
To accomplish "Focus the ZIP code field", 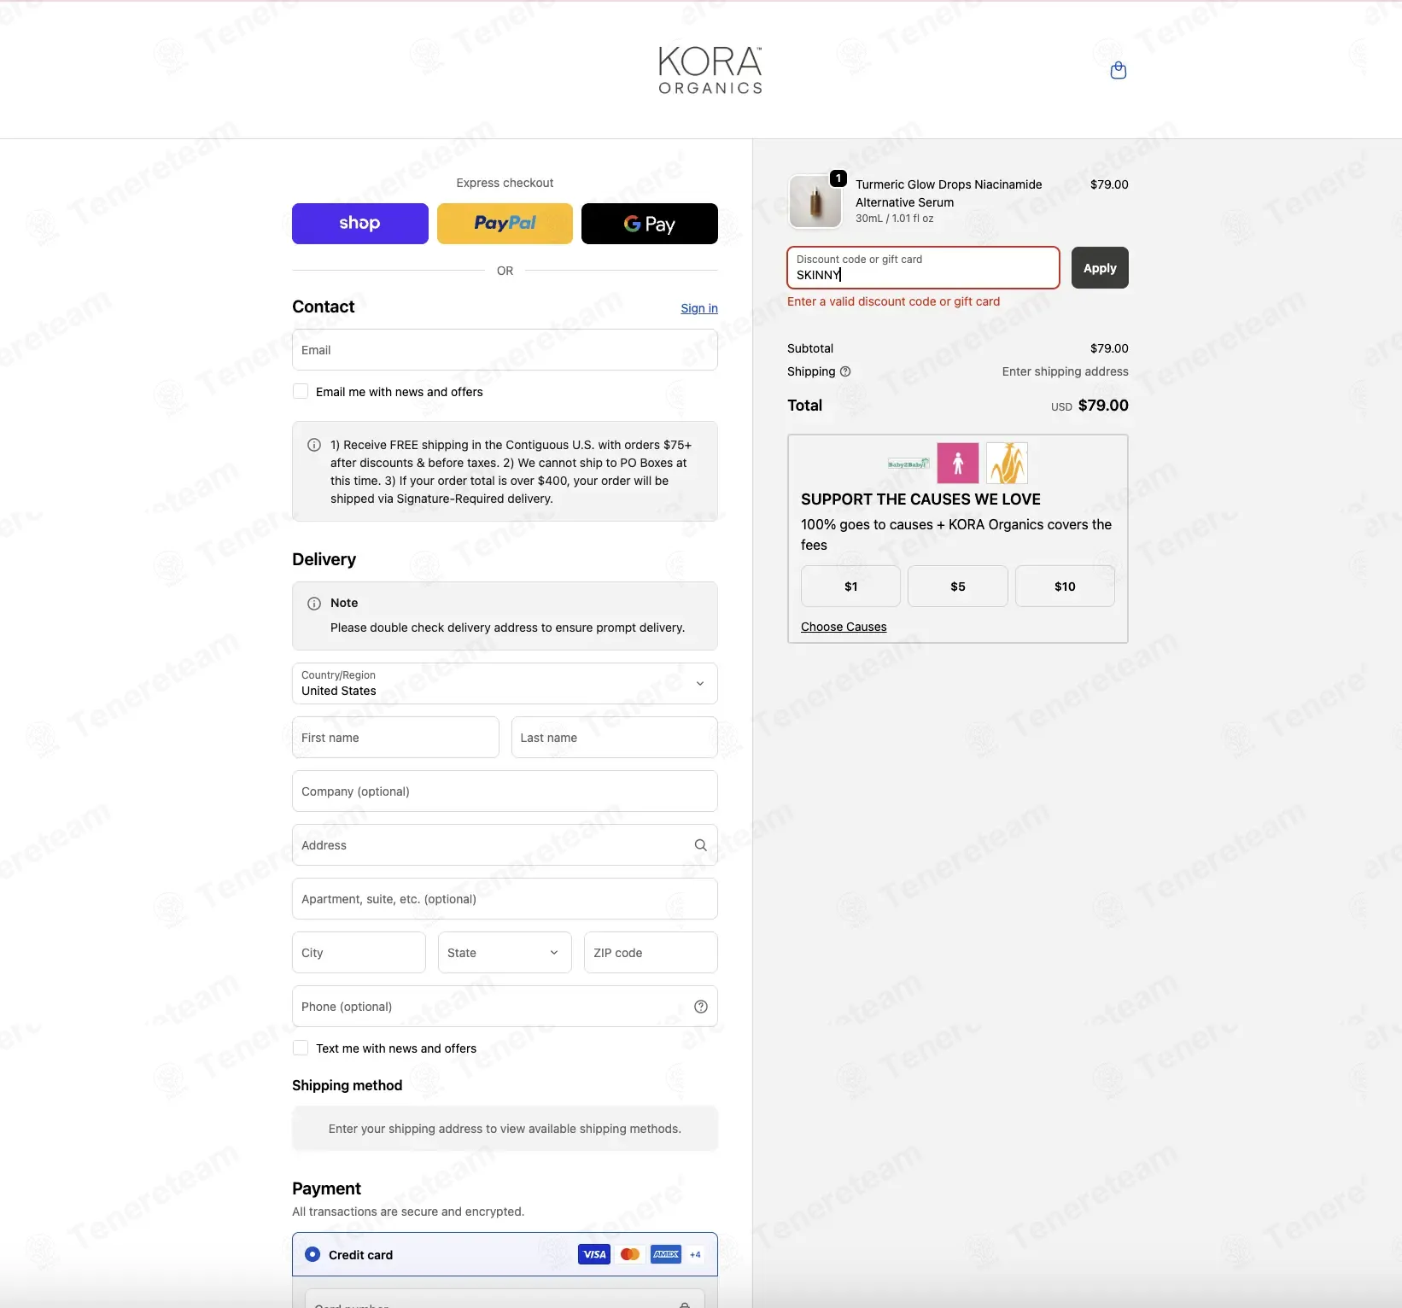I will tap(651, 952).
